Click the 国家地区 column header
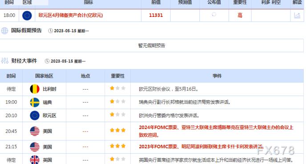Screen dimensions: 306x164 pos(44,76)
